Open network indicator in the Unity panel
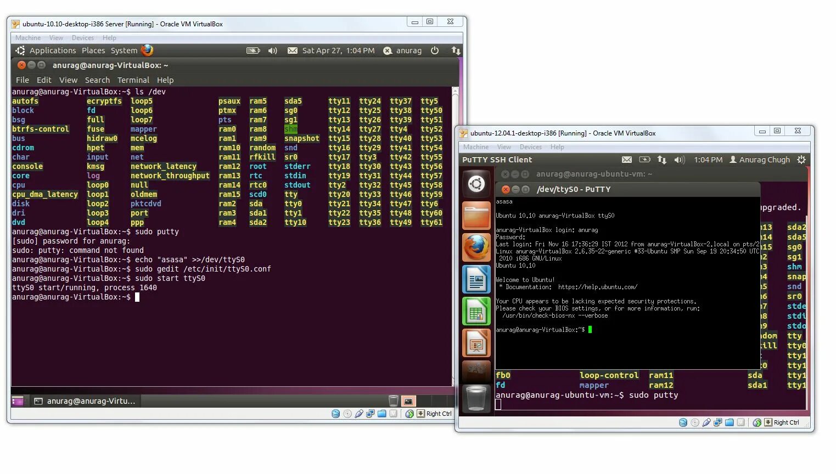836x474 pixels. [x=662, y=160]
